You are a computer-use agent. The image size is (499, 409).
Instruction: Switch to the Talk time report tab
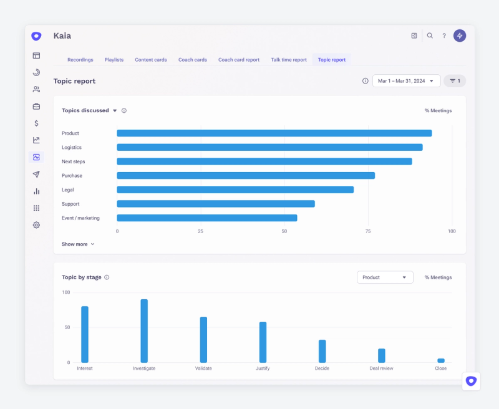[x=289, y=60]
